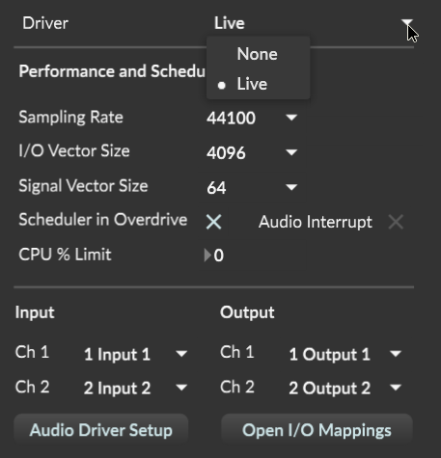Toggle Scheduler in Overdrive checkbox

tap(213, 222)
